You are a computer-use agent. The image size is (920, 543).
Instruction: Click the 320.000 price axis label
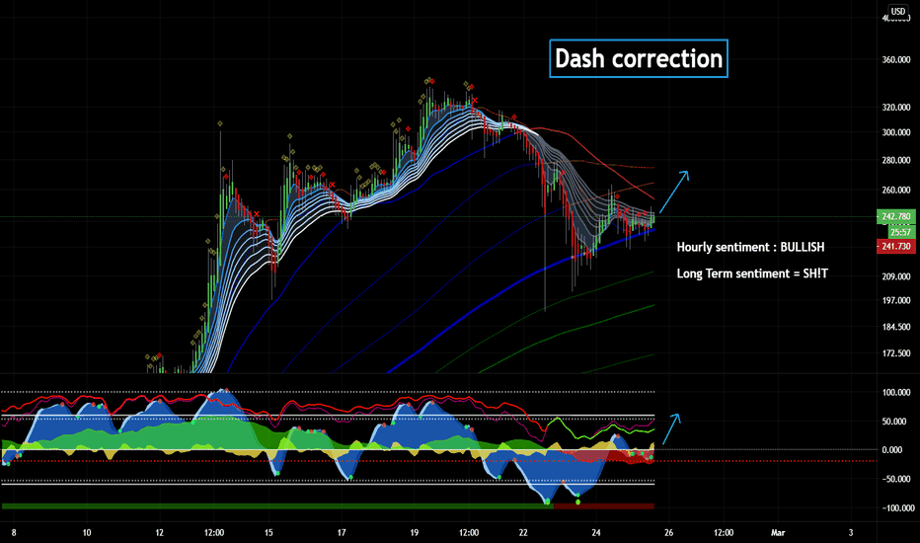896,108
